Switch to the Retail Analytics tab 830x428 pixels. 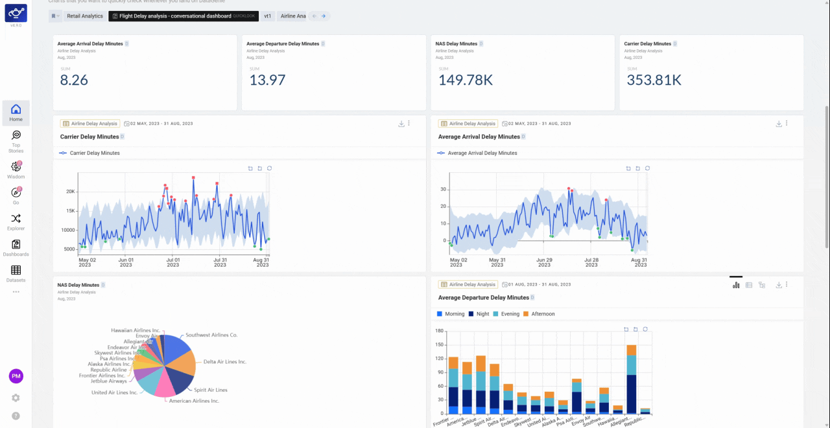pyautogui.click(x=85, y=16)
